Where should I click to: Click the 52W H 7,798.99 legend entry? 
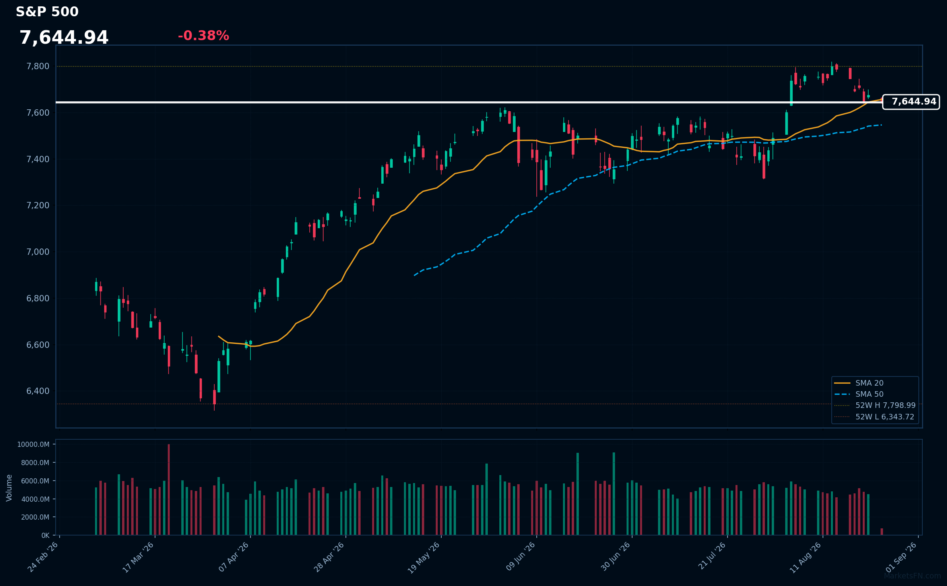[875, 405]
